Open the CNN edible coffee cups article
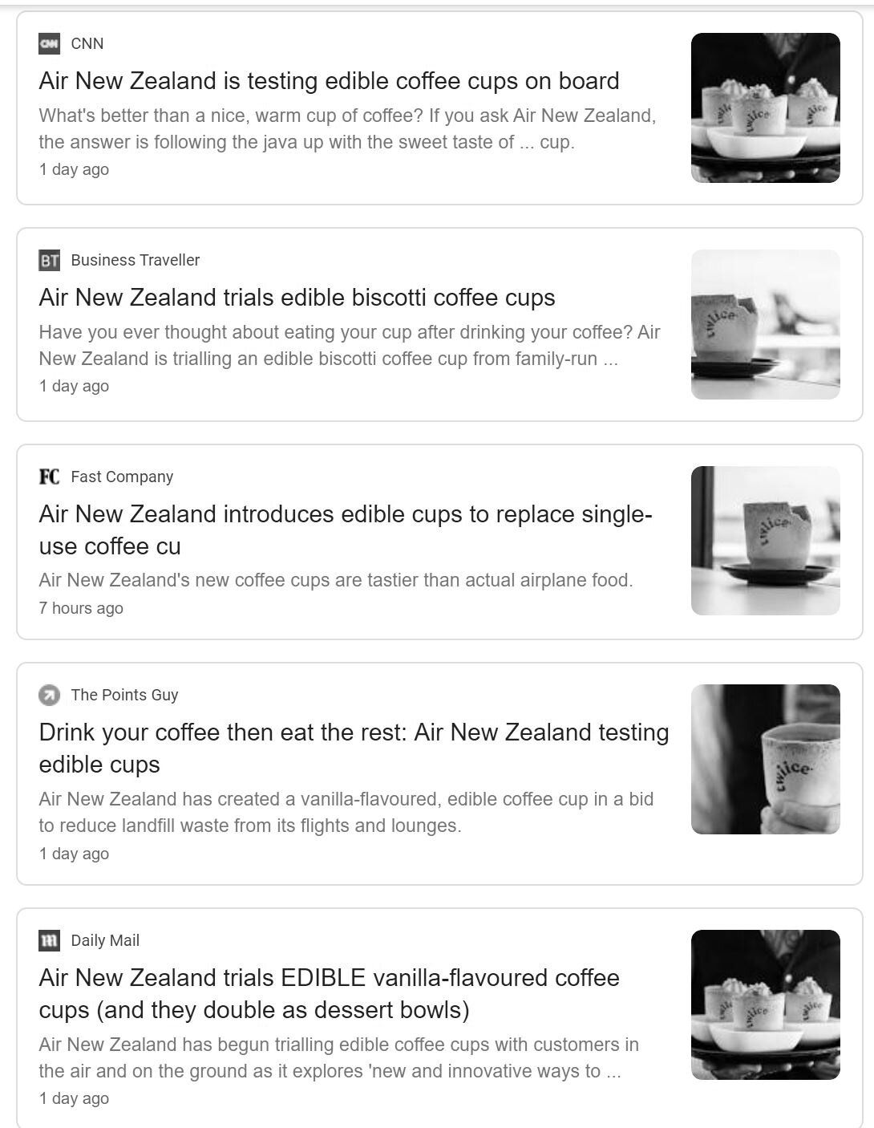The height and width of the screenshot is (1128, 874). (x=329, y=81)
